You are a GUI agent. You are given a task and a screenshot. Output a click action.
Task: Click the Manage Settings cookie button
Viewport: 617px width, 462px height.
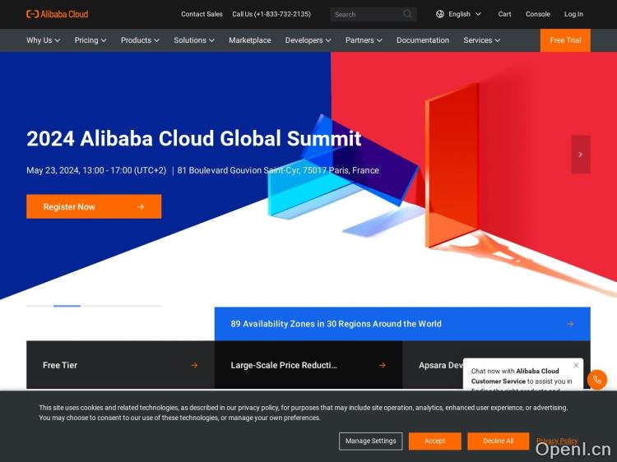tap(370, 441)
